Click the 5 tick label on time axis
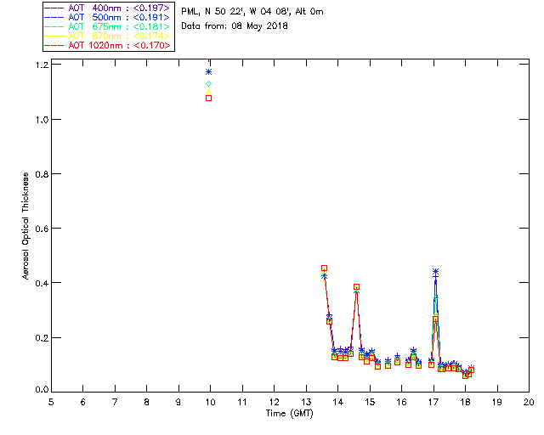Screen dimensions: 544x435 (x=51, y=402)
